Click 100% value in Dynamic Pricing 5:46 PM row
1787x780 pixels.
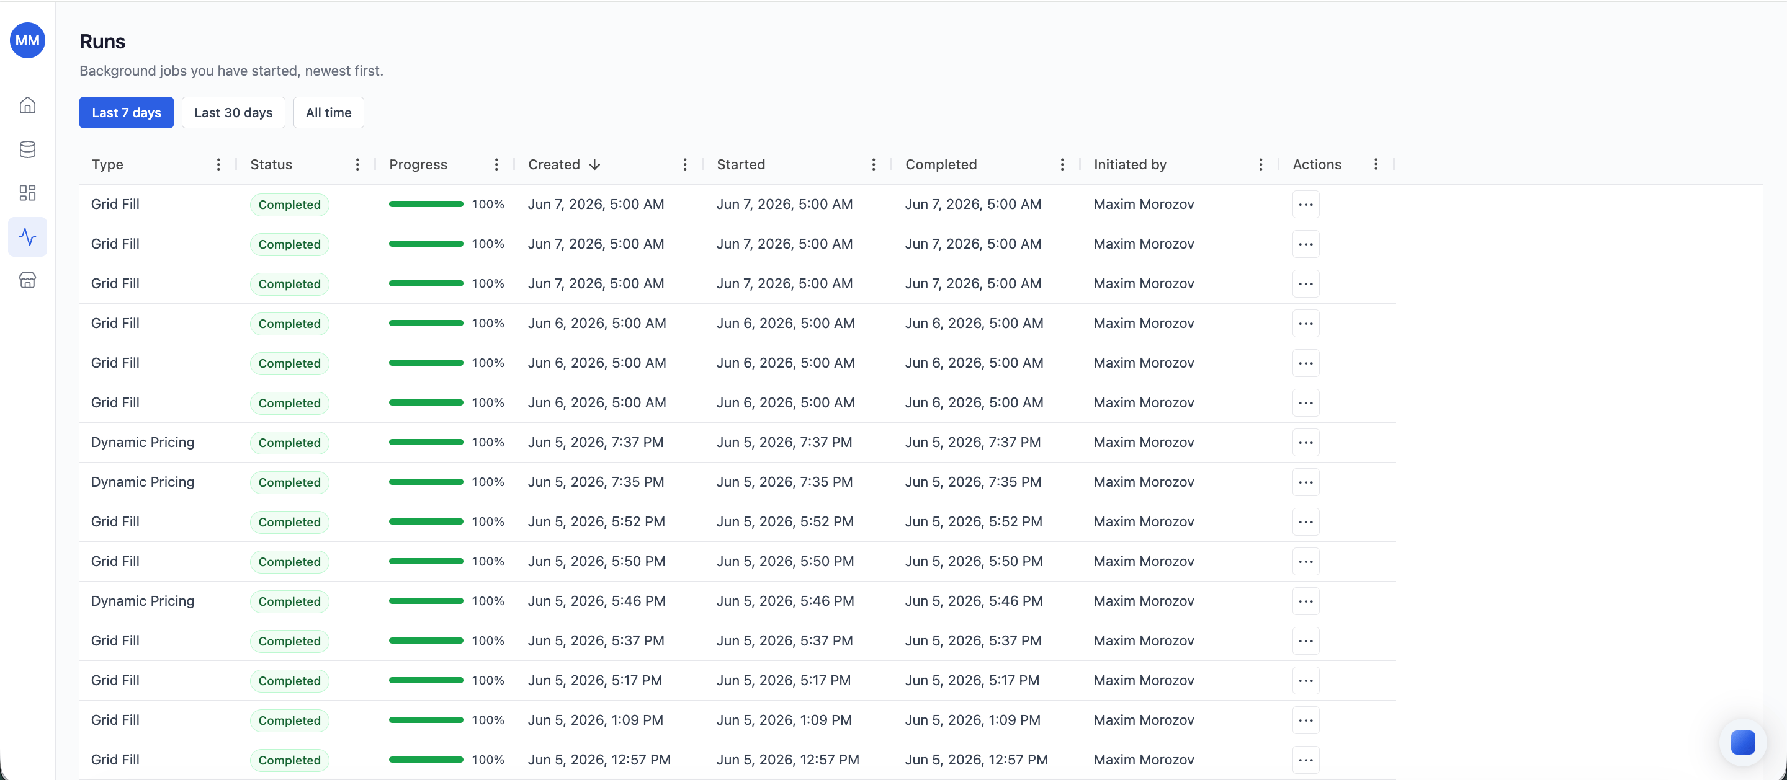tap(488, 601)
